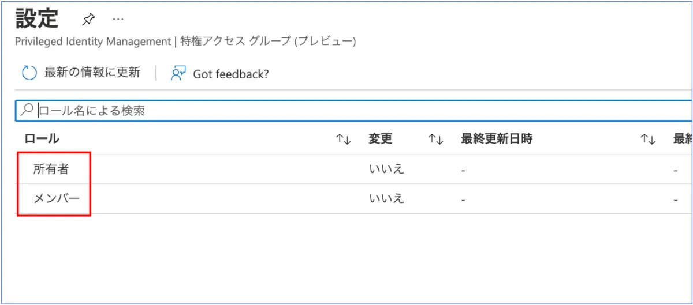Image resolution: width=693 pixels, height=305 pixels.
Task: Click the 設定 page title
Action: (x=37, y=18)
